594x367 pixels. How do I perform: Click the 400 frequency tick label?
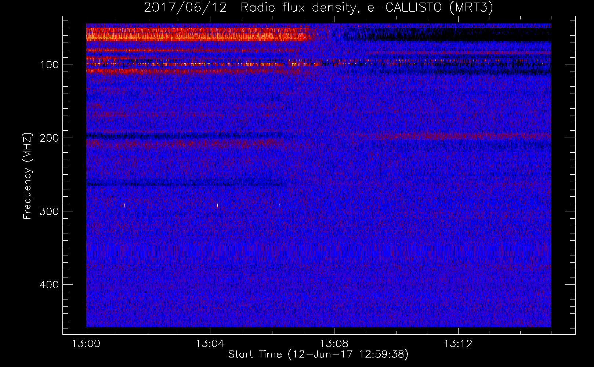click(x=49, y=285)
